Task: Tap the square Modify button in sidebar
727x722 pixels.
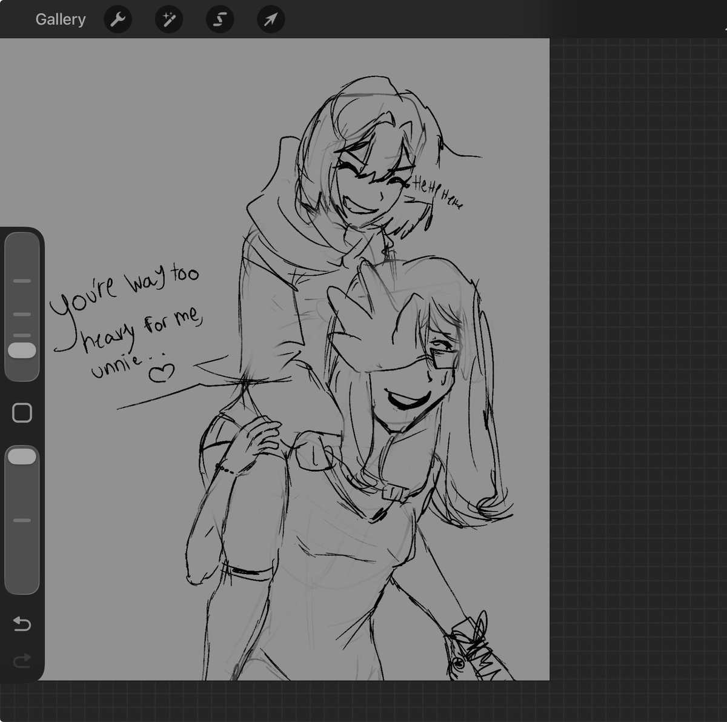Action: 22,413
